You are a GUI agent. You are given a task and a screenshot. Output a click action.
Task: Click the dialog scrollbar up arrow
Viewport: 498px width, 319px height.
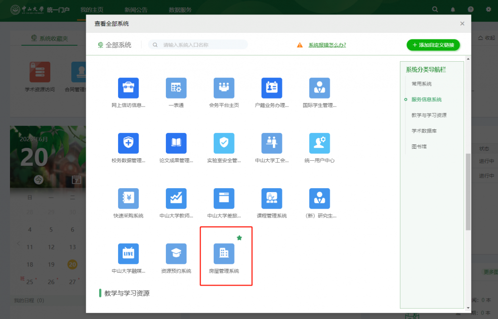click(468, 59)
